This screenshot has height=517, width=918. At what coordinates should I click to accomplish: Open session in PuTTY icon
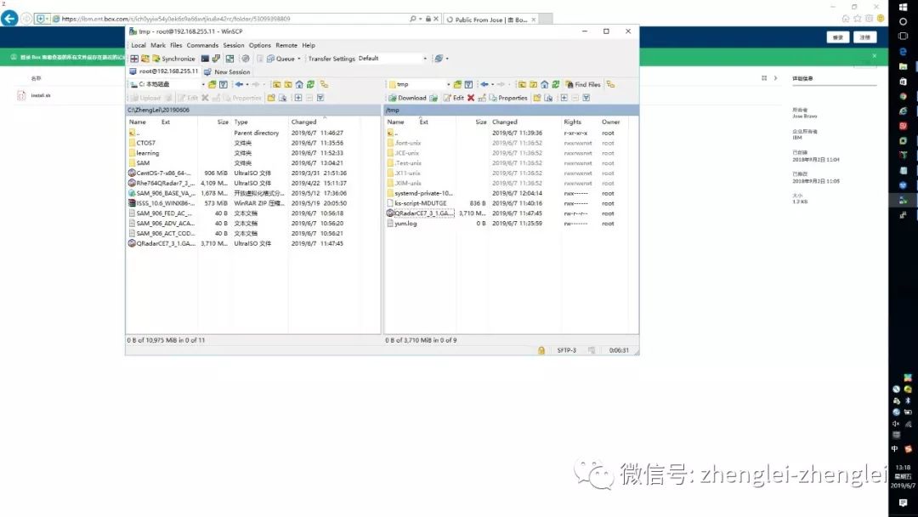pyautogui.click(x=216, y=59)
